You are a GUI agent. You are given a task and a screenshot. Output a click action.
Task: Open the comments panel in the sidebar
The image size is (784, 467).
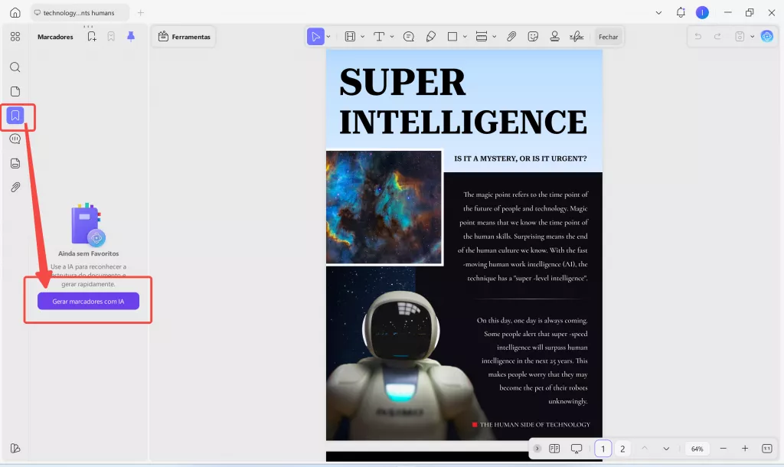point(15,139)
